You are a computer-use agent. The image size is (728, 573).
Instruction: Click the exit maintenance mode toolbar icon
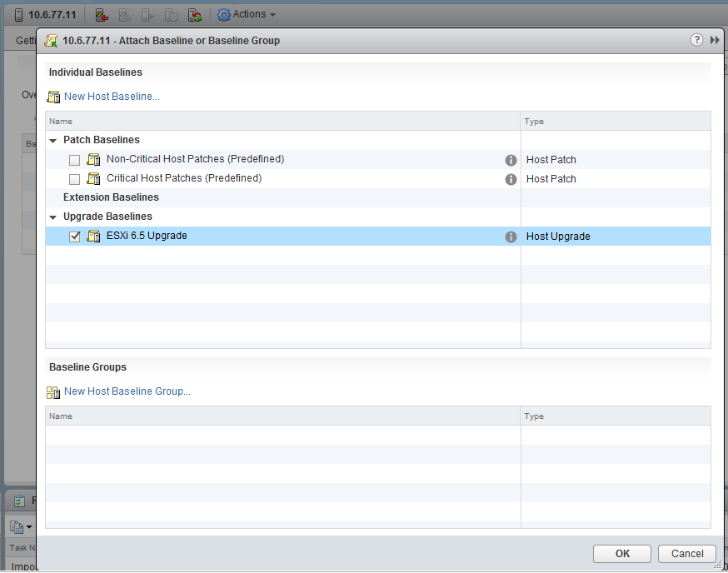pyautogui.click(x=125, y=15)
